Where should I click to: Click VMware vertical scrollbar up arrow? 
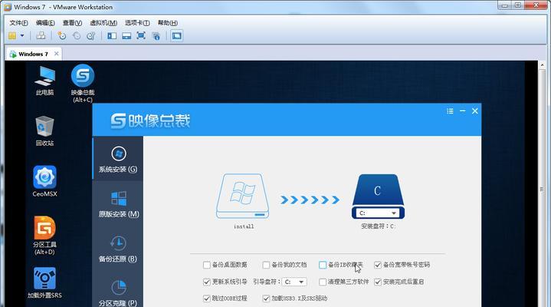coord(542,65)
